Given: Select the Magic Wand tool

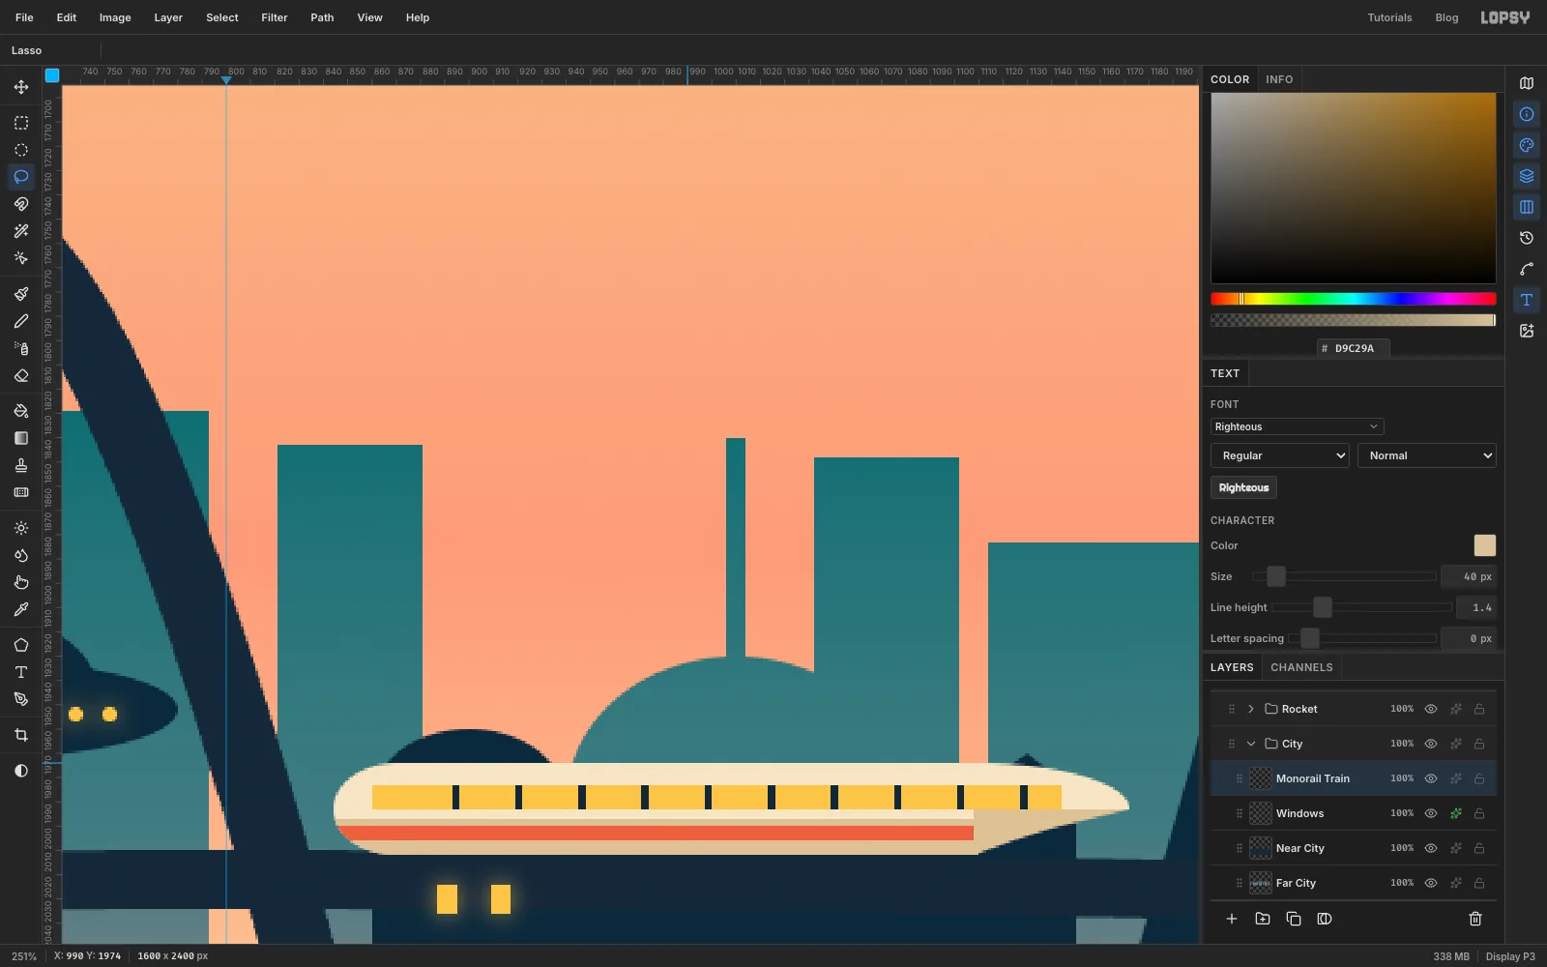Looking at the screenshot, I should (21, 231).
